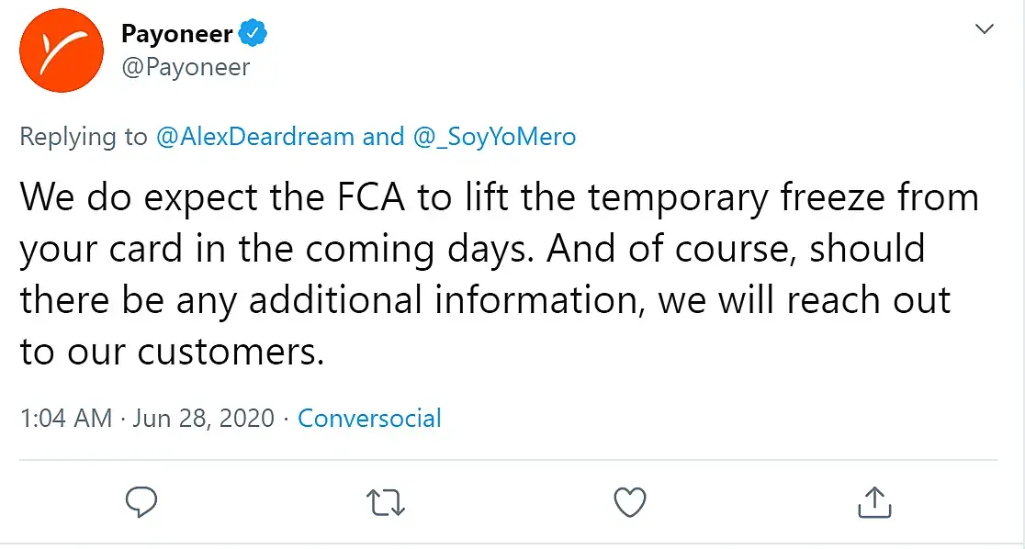Click the Jun 28, 2020 date

(x=203, y=419)
